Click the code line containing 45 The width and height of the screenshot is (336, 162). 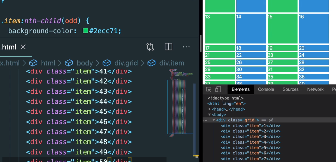79,112
